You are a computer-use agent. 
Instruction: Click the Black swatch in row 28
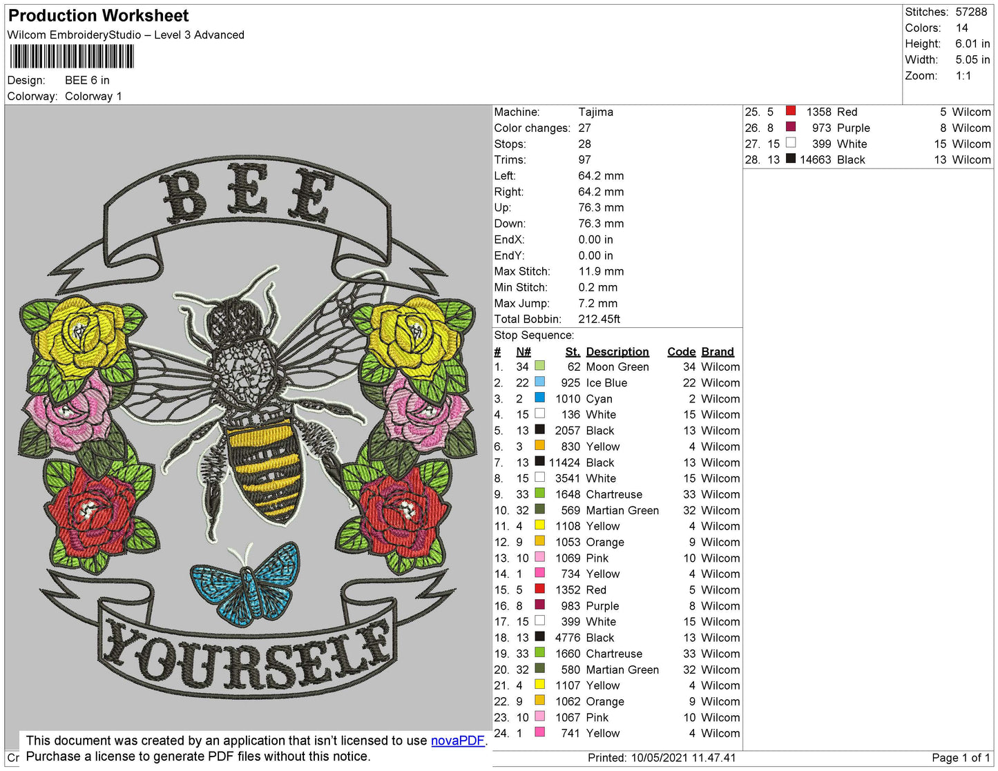pos(791,158)
